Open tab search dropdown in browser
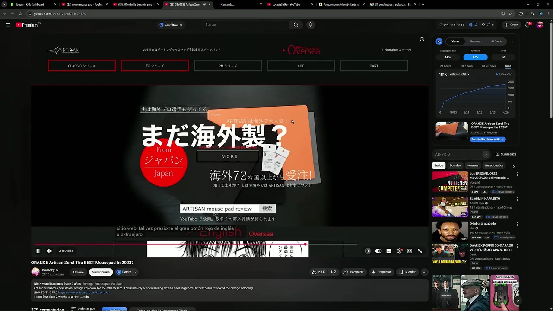 4,4
